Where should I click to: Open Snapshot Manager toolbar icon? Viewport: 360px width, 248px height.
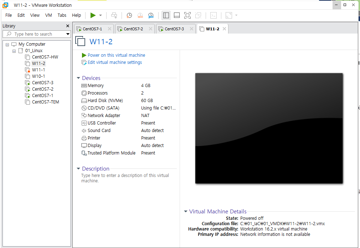[151, 15]
